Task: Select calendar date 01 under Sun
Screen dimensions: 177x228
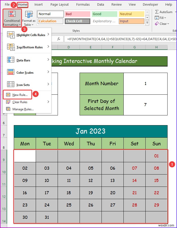Action: tap(156, 156)
